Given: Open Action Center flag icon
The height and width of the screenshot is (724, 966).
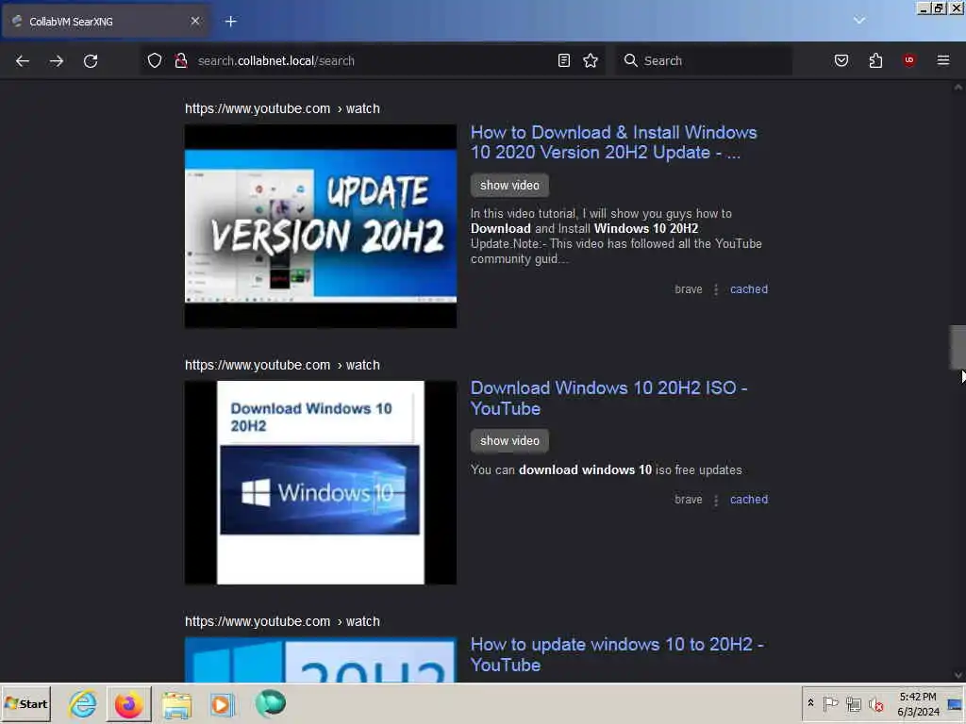Looking at the screenshot, I should coord(830,703).
